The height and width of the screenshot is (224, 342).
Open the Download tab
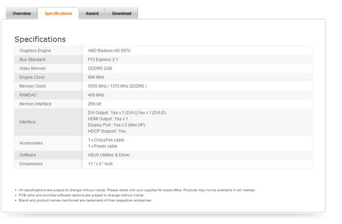(122, 13)
